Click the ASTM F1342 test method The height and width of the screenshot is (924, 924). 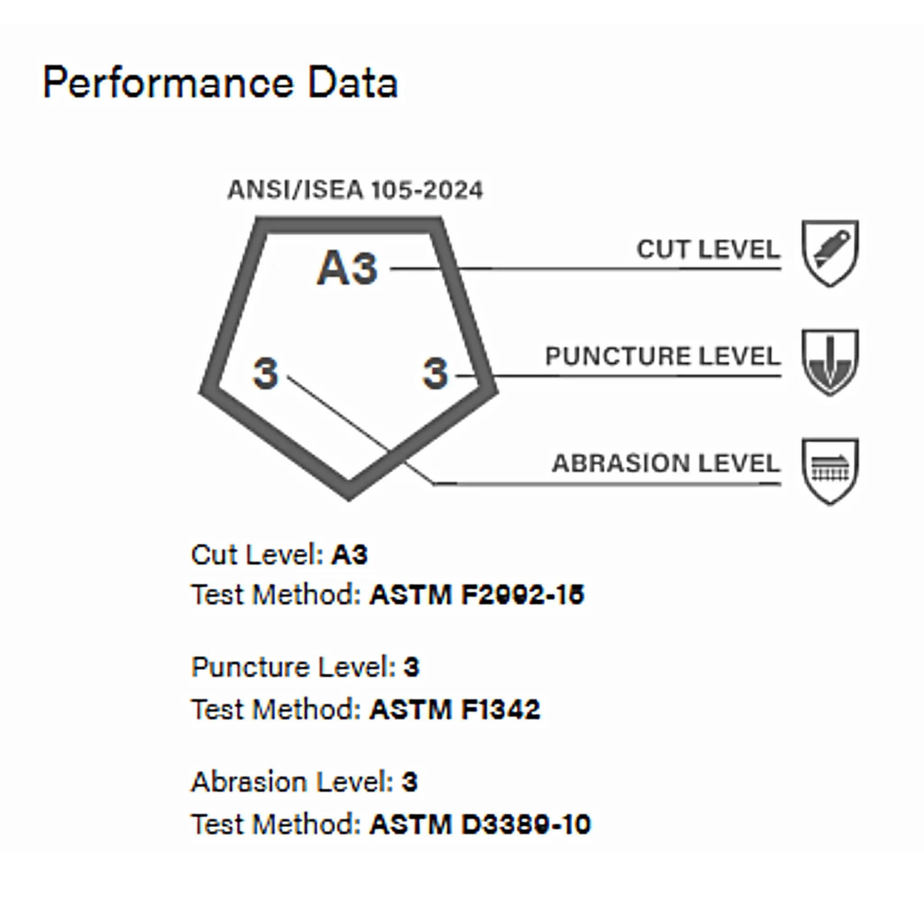(455, 709)
